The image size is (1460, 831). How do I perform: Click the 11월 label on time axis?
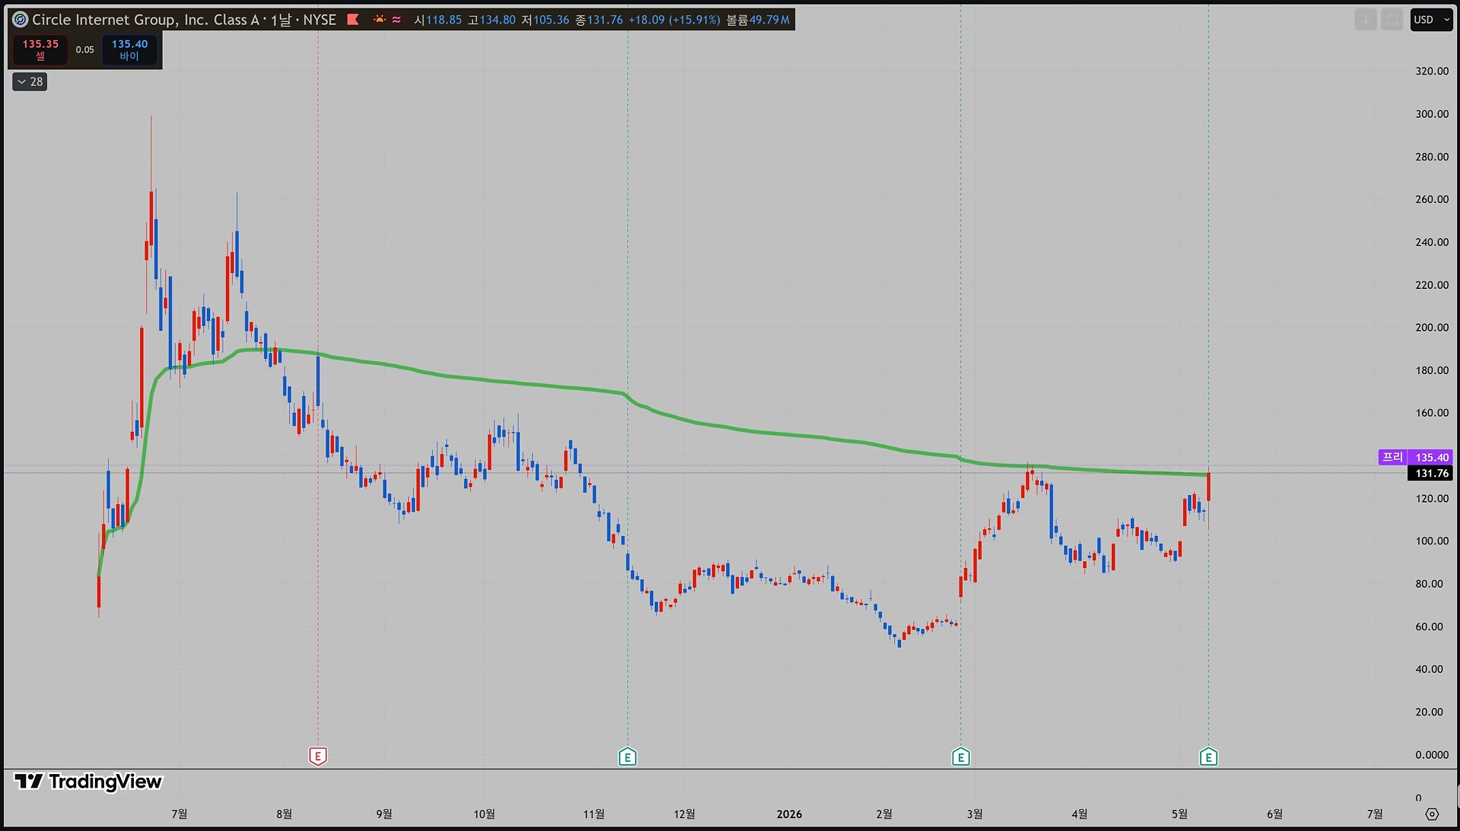point(594,814)
